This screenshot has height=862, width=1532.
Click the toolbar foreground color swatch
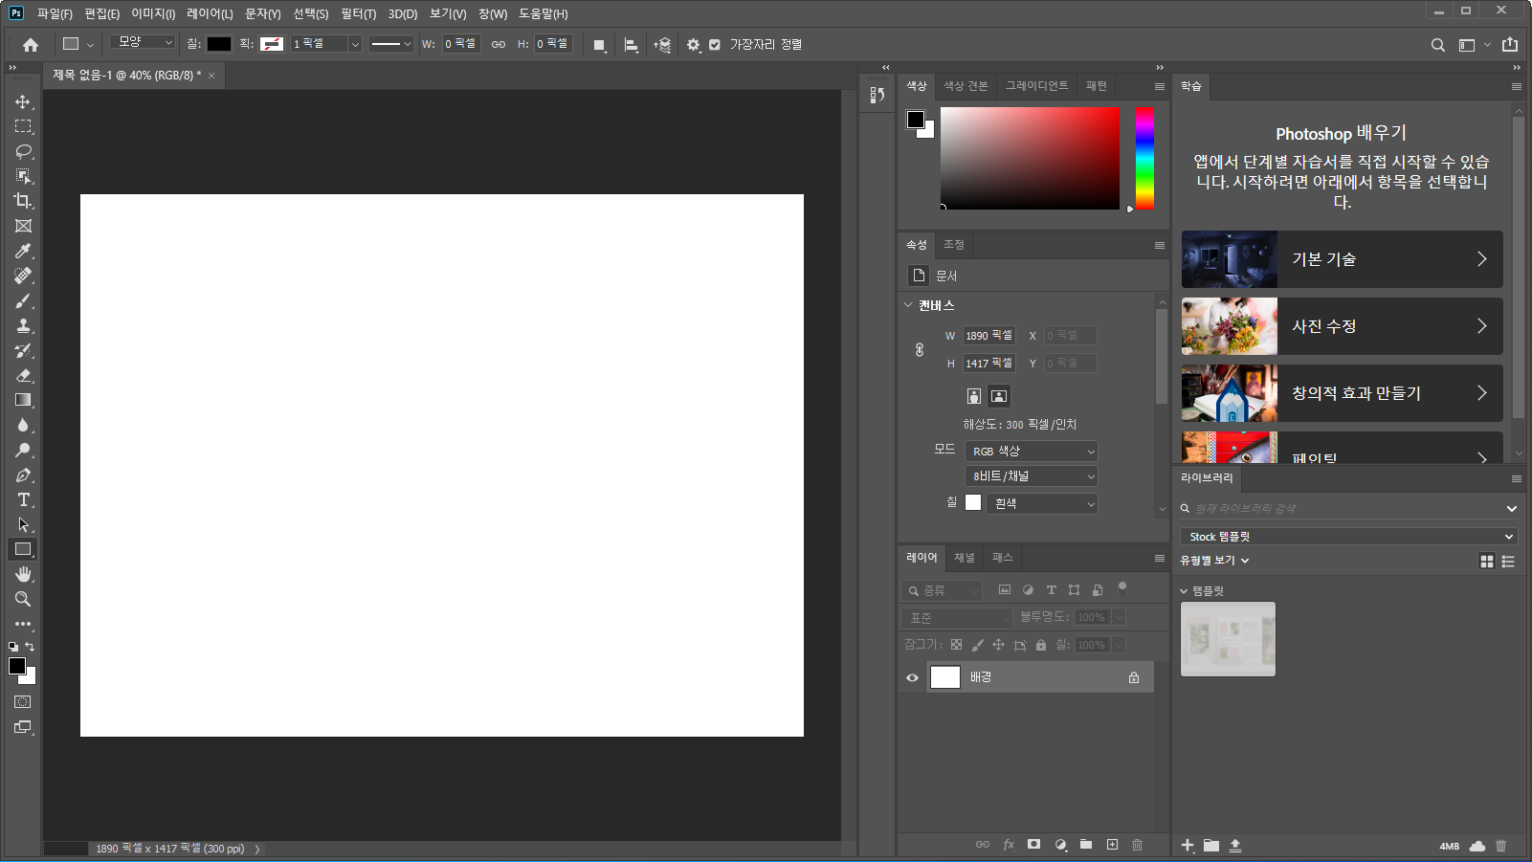pyautogui.click(x=17, y=666)
